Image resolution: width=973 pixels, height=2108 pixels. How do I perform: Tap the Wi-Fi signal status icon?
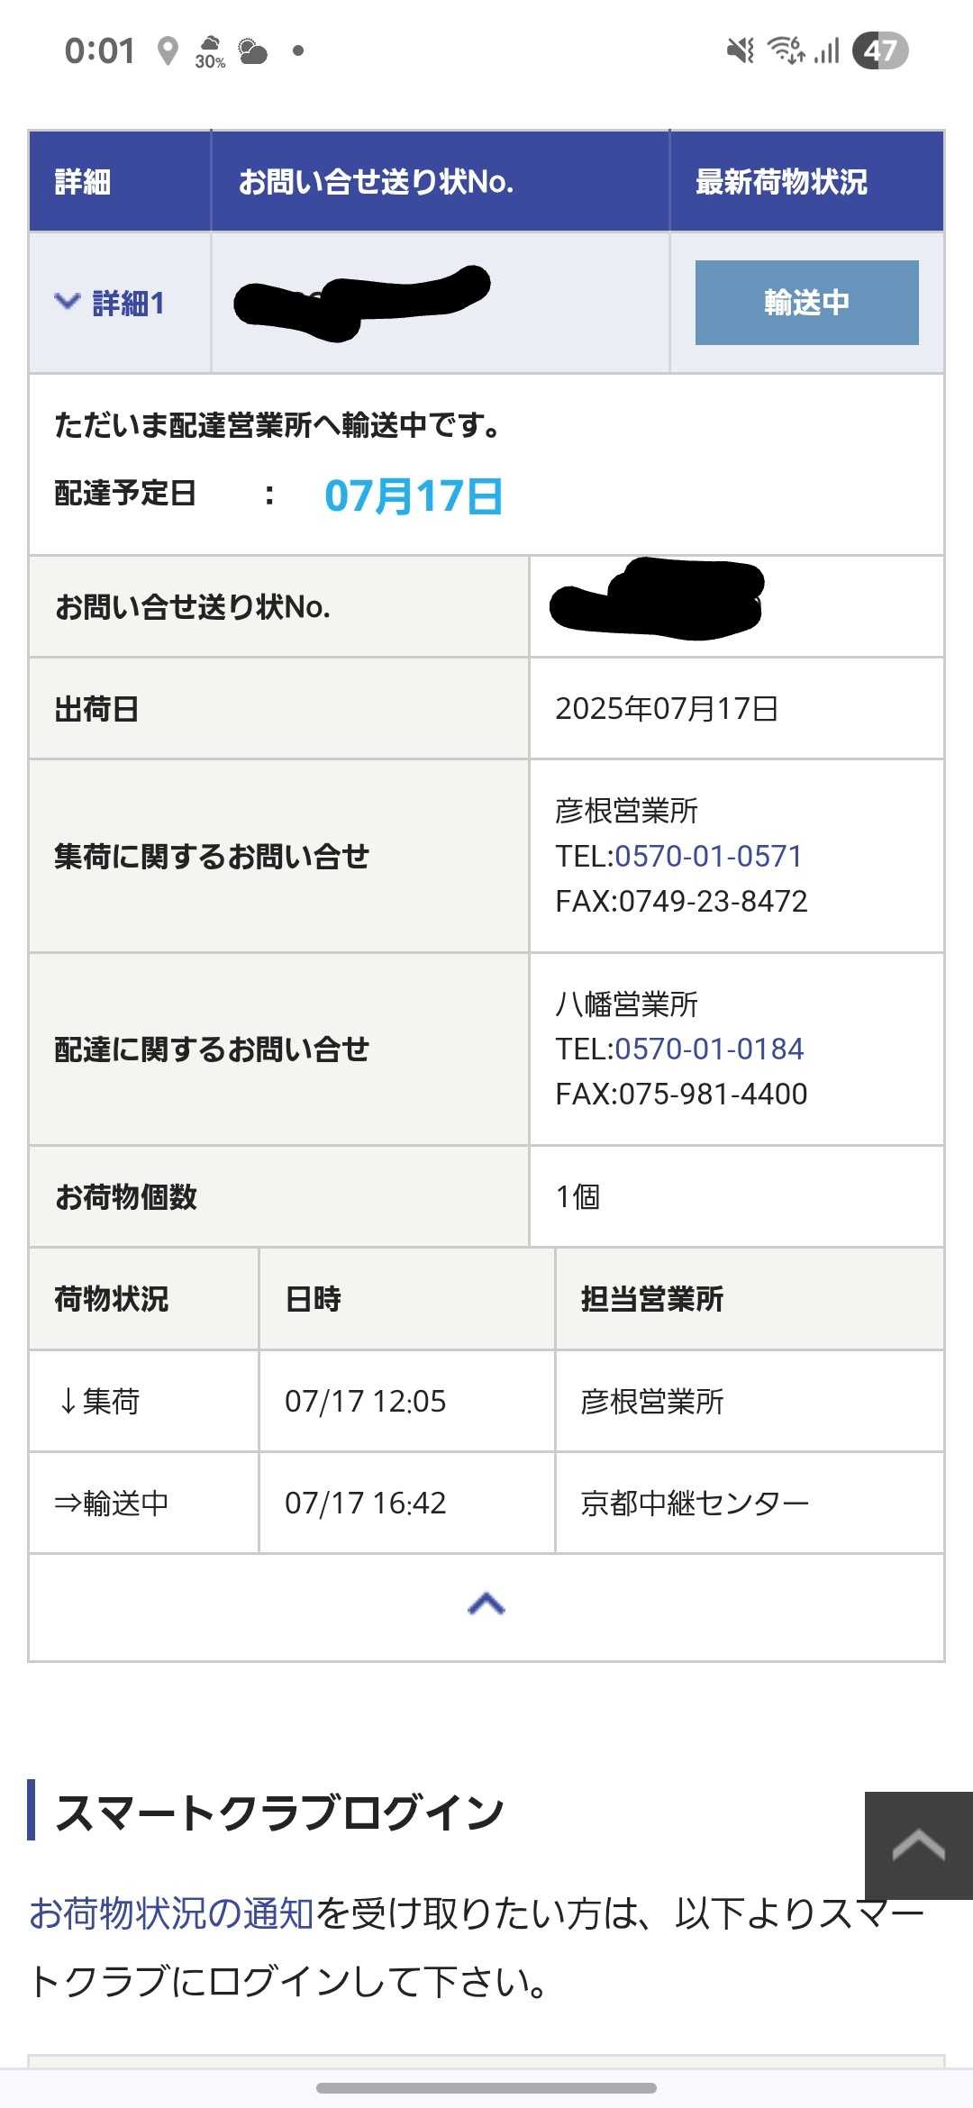coord(786,50)
